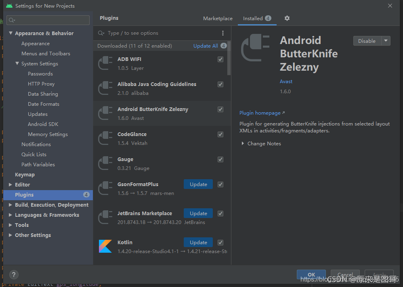Disable Alibaba Java Coding Guidelines checkbox
This screenshot has width=403, height=287.
(x=220, y=84)
